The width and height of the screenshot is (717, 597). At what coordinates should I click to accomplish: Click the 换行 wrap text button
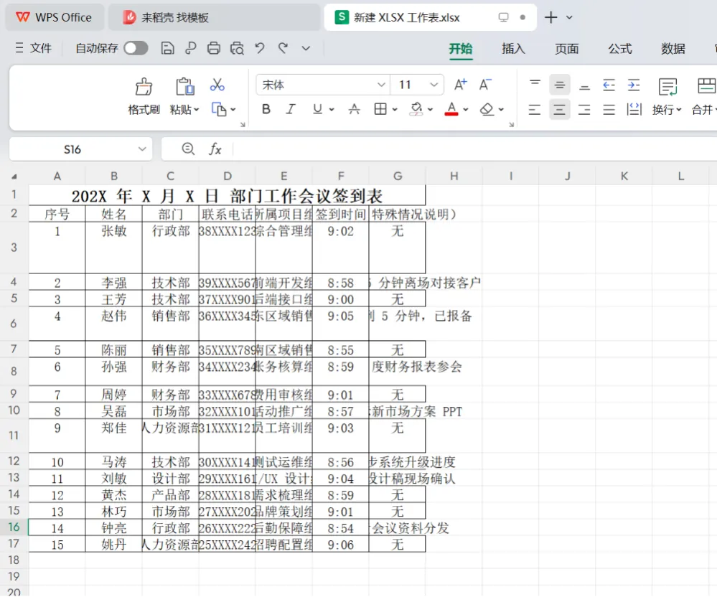pos(667,96)
